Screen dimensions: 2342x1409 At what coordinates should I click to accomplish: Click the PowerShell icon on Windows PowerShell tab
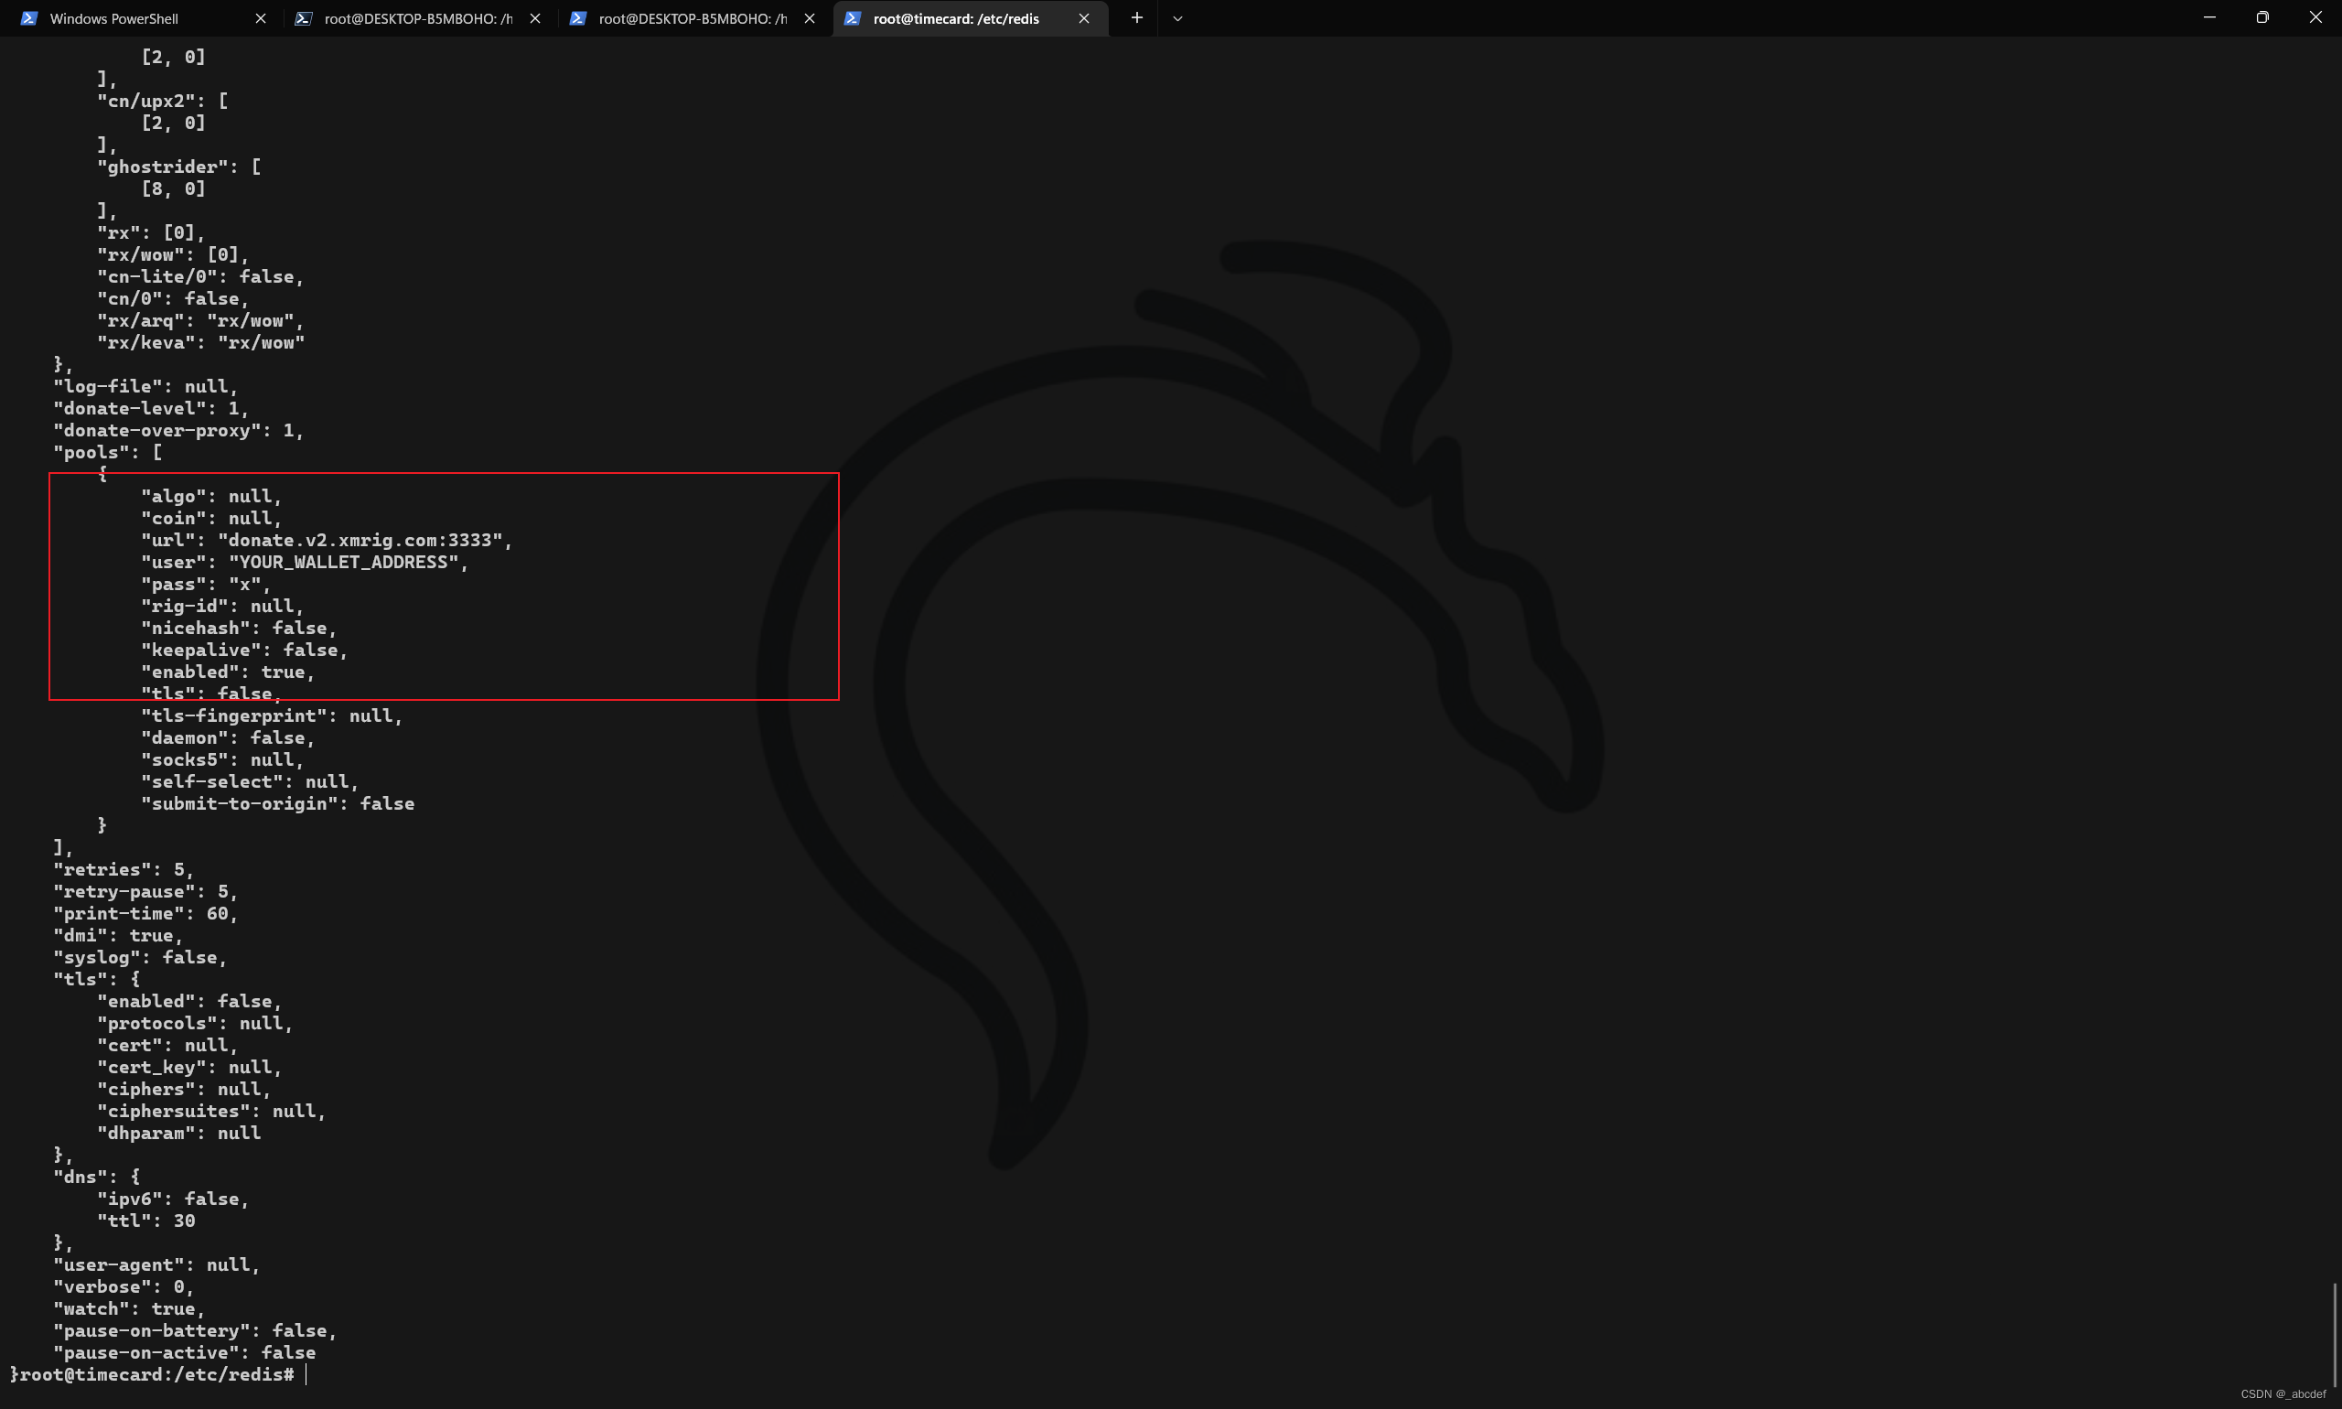click(x=29, y=19)
